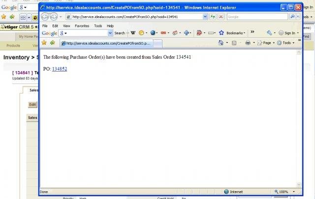Open the View menu in popup window
The image size is (315, 199).
(66, 26)
